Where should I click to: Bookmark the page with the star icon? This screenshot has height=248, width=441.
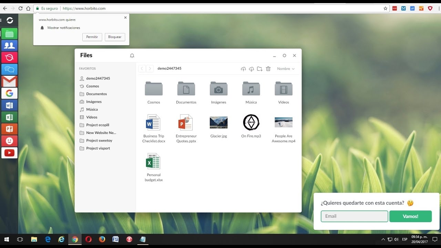(386, 8)
